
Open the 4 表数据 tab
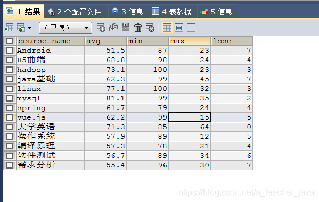tap(173, 12)
